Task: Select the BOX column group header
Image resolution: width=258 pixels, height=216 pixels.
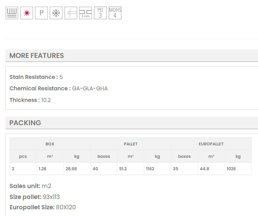Action: [x=50, y=144]
